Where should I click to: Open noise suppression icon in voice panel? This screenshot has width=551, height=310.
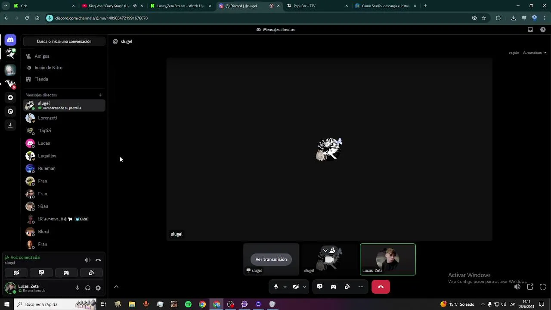tap(88, 260)
